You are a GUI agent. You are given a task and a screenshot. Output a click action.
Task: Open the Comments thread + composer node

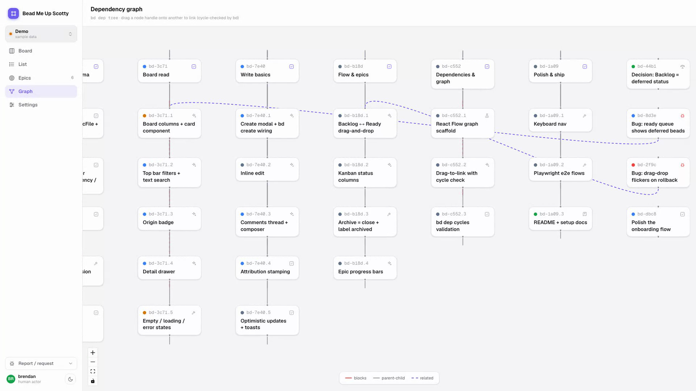[267, 222]
